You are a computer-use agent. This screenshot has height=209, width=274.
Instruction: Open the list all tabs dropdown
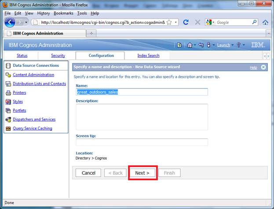coord(268,33)
